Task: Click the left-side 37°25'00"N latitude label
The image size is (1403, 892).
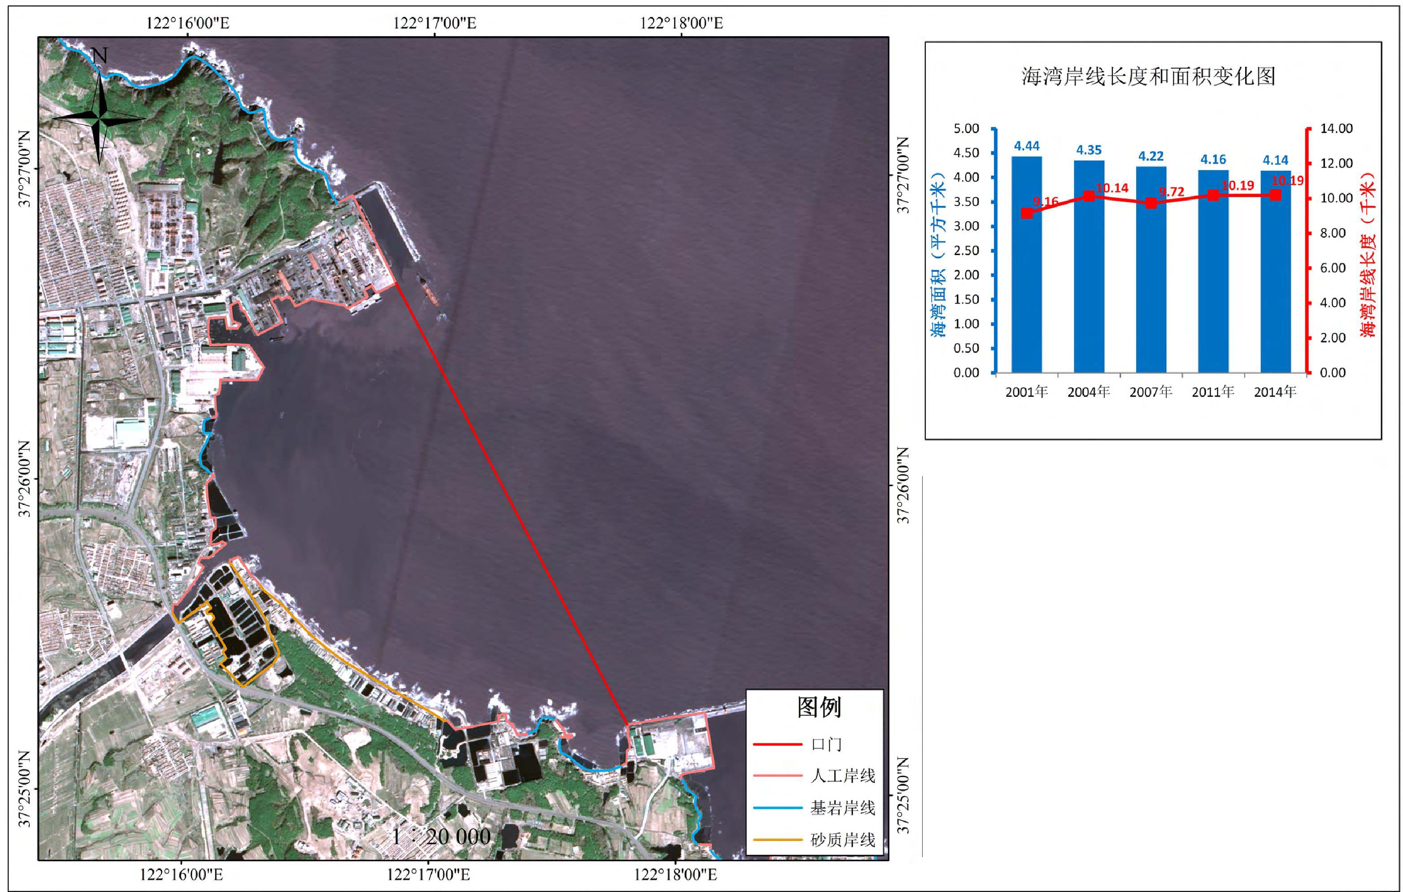Action: (24, 789)
